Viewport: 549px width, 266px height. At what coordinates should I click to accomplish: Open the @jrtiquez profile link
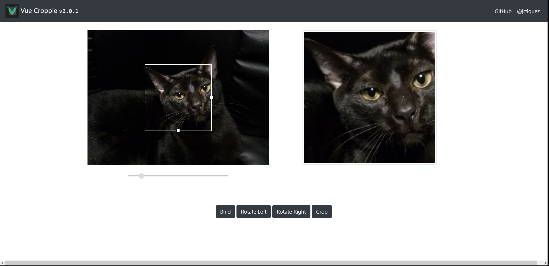point(528,11)
